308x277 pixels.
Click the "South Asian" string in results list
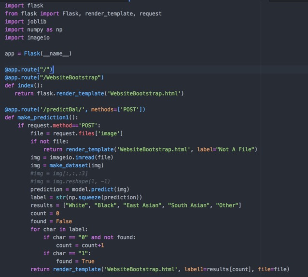(189, 205)
